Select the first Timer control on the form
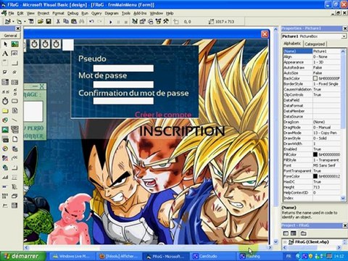The height and width of the screenshot is (261, 348). click(x=35, y=44)
